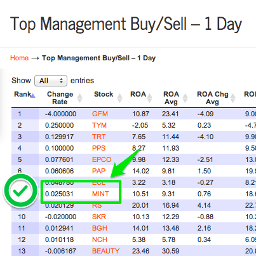256x256 pixels.
Task: Sort by ROA Avg column arrows
Action: 185,98
